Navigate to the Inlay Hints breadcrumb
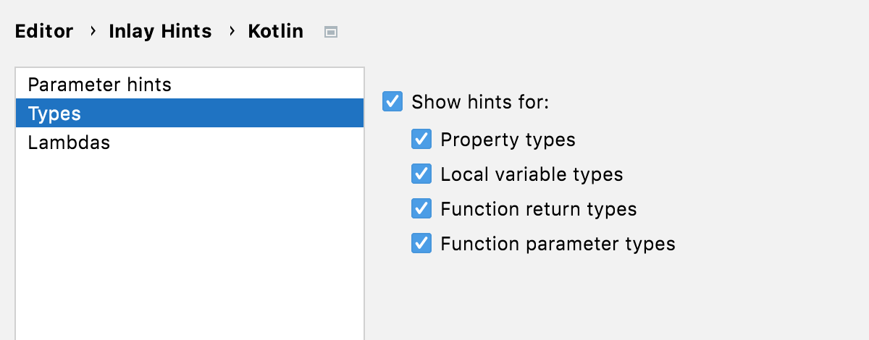The image size is (869, 340). click(160, 32)
